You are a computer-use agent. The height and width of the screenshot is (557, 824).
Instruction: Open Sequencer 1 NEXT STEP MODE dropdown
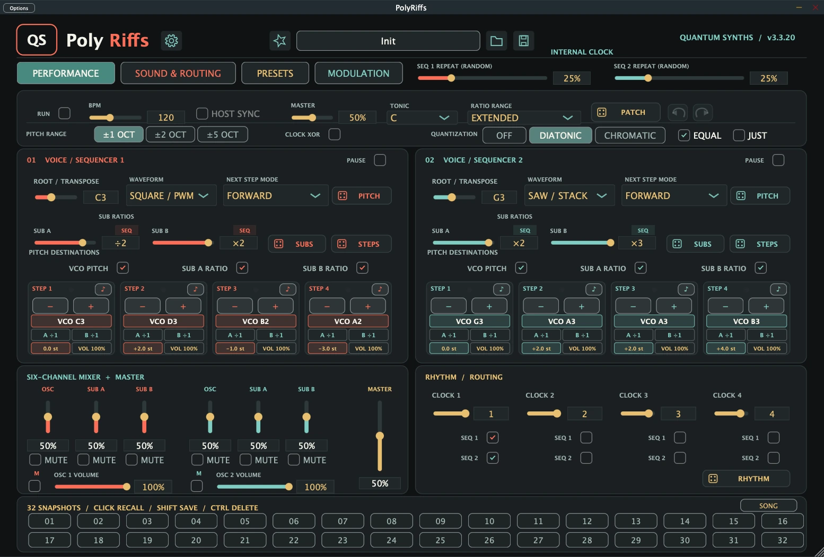pos(276,195)
